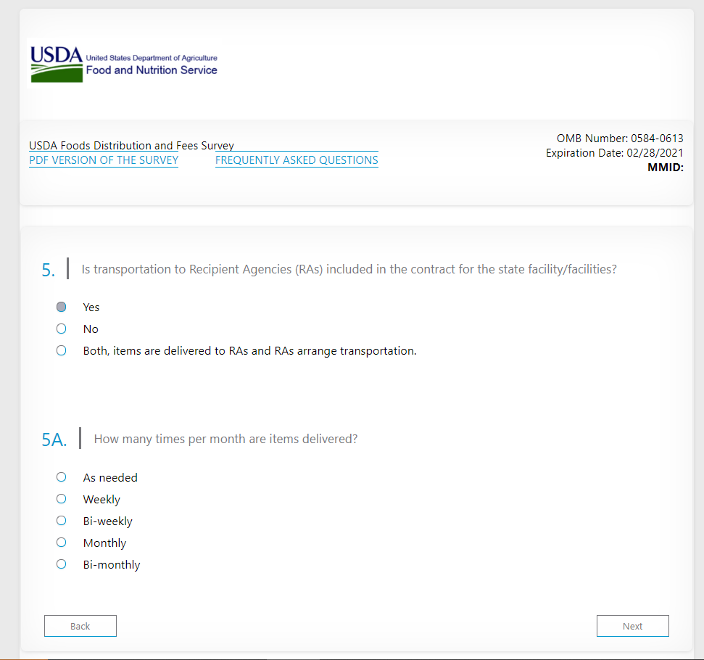
Task: Click the OMB Number 0584-0613 text
Action: [620, 139]
